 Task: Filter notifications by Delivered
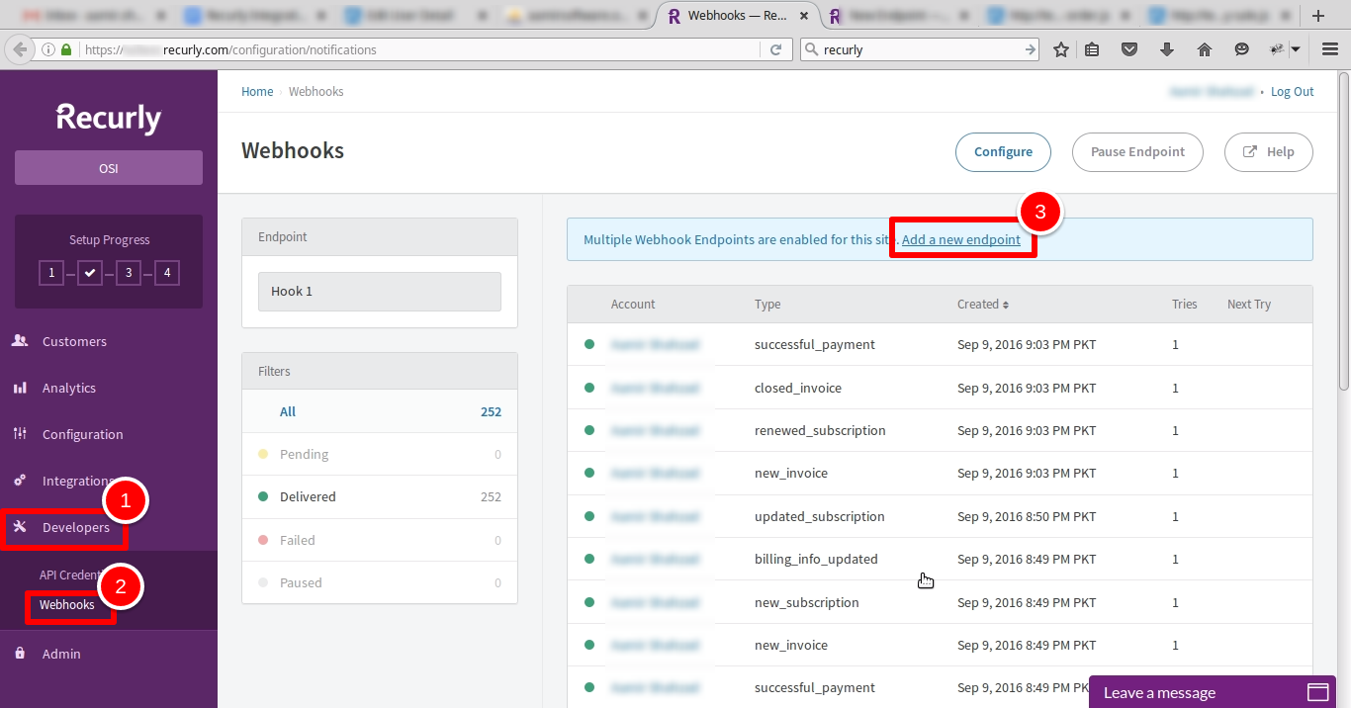(x=380, y=496)
